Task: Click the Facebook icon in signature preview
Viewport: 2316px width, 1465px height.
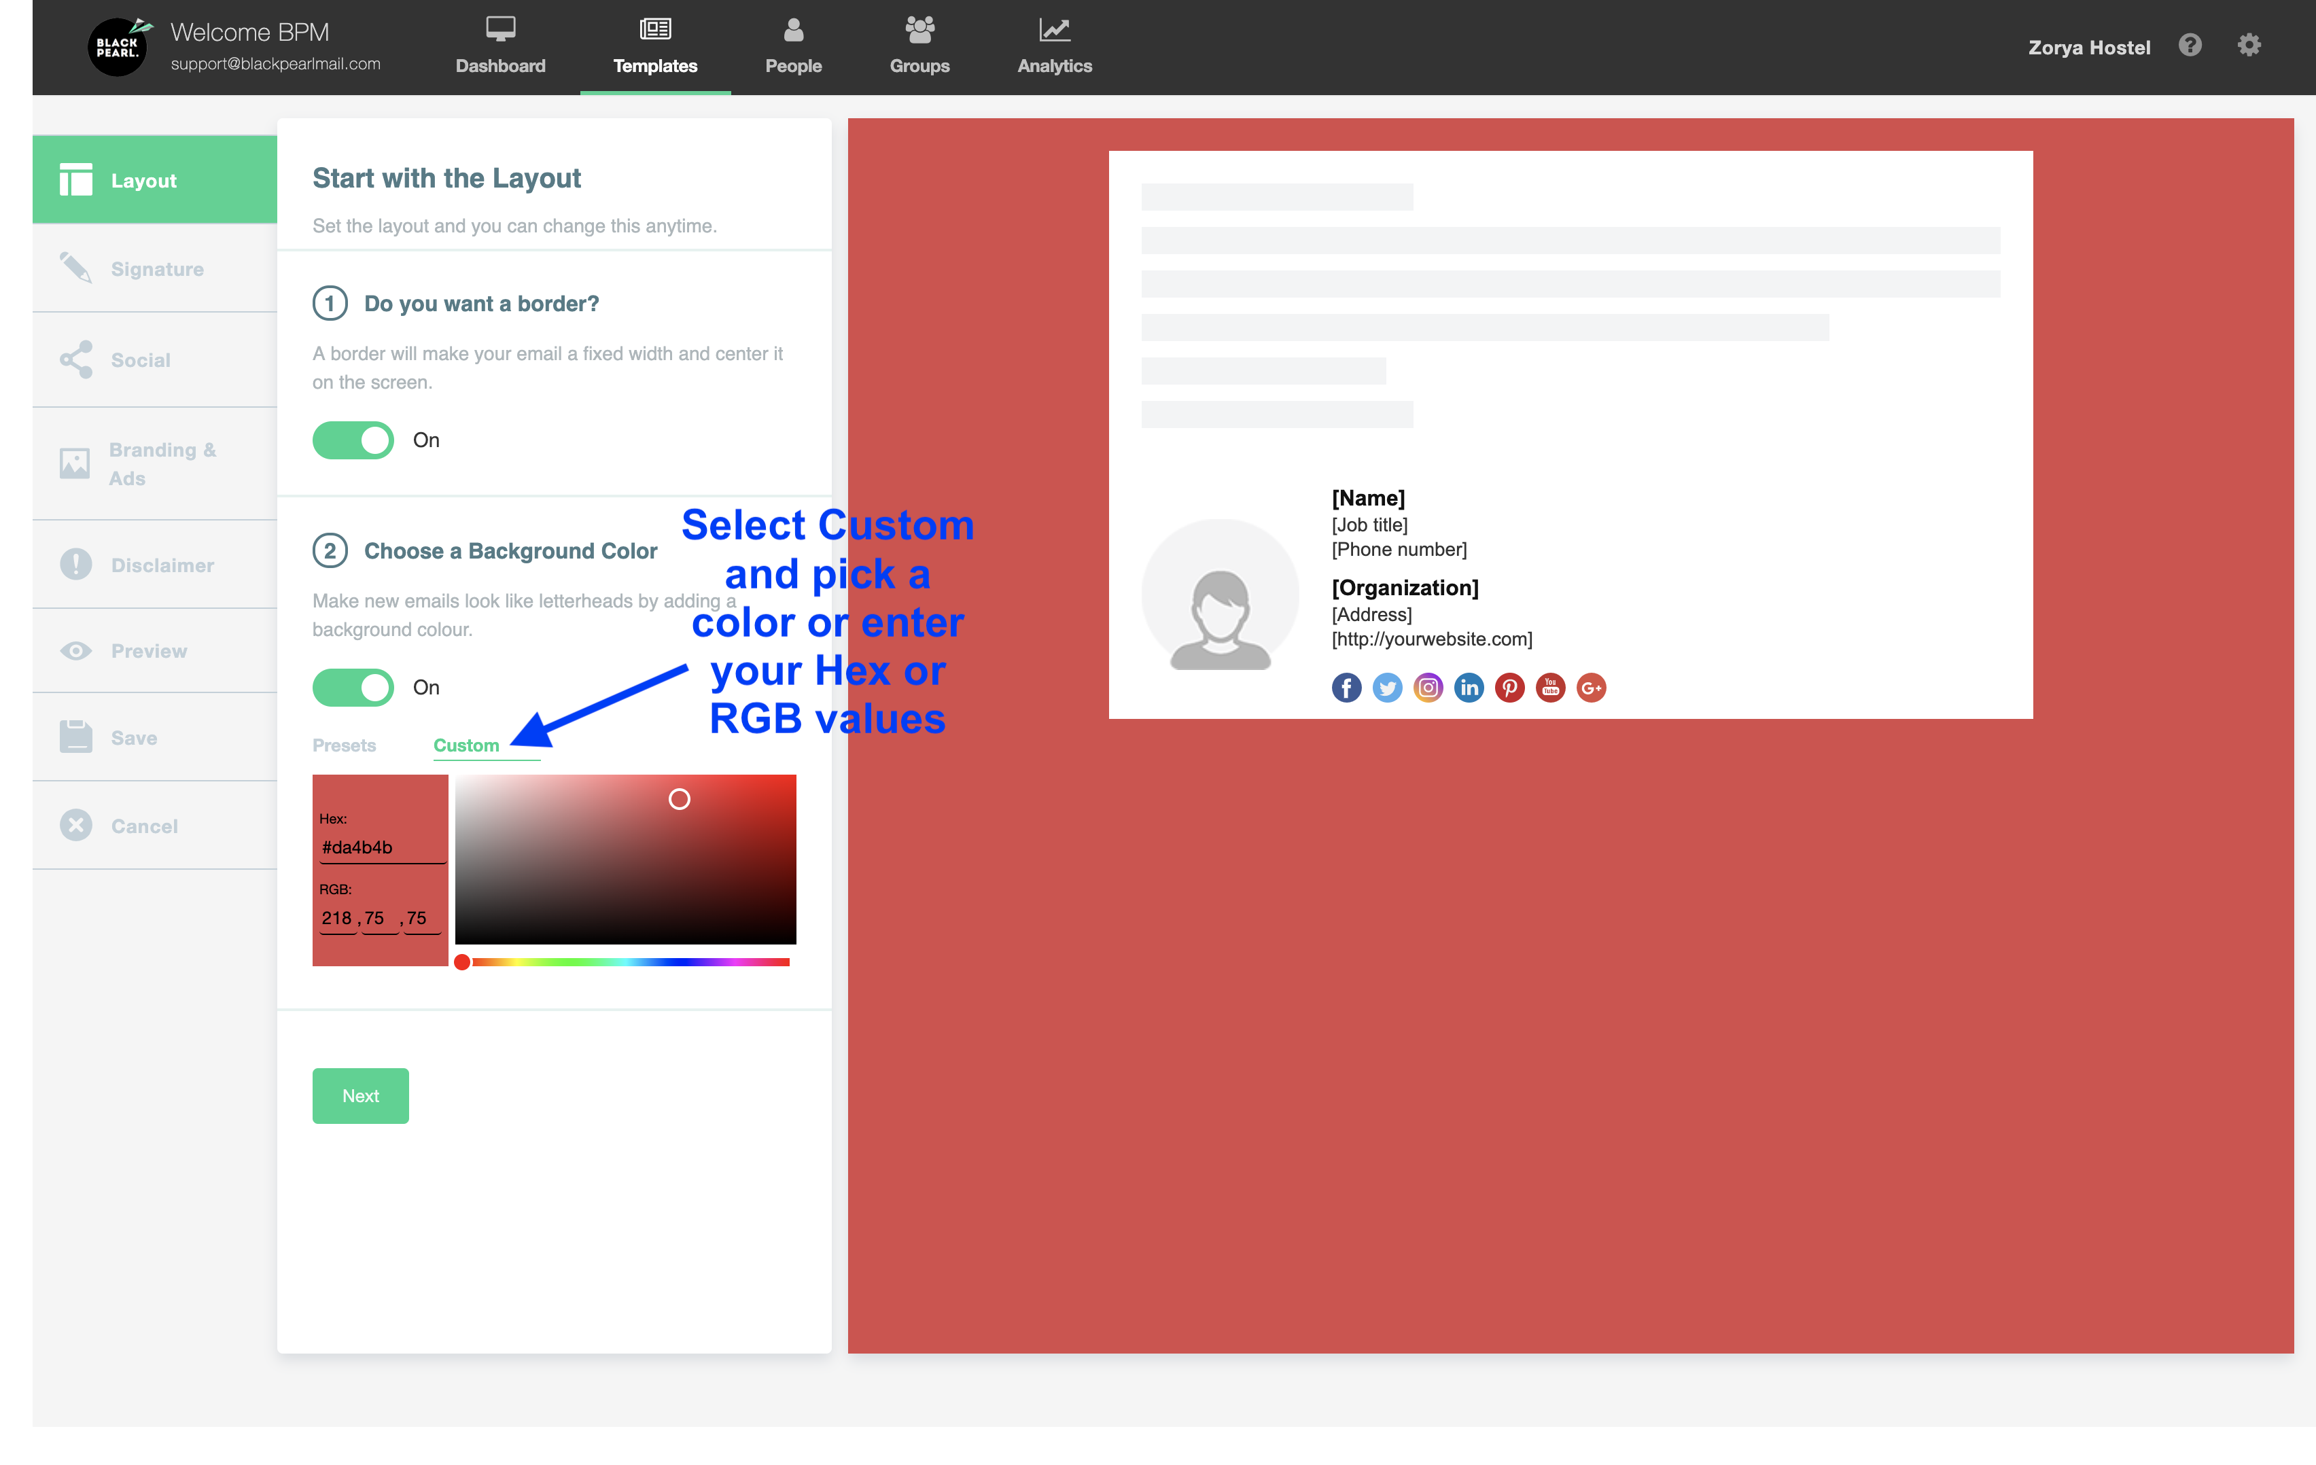Action: pyautogui.click(x=1346, y=688)
